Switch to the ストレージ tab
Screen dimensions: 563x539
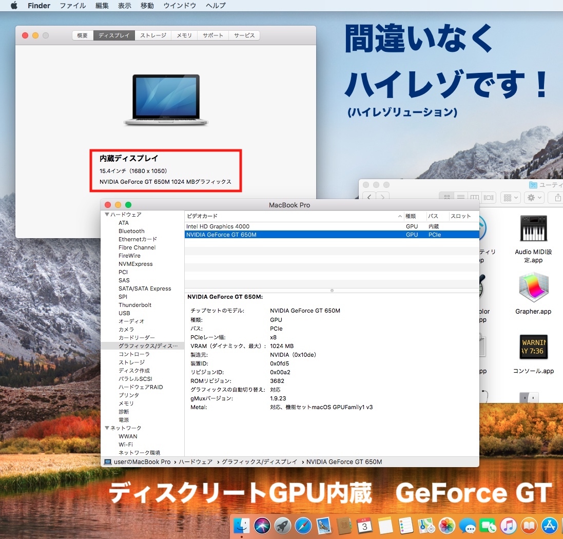point(153,35)
